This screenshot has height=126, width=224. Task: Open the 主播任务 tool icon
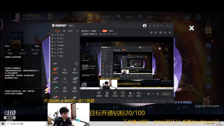(74, 71)
